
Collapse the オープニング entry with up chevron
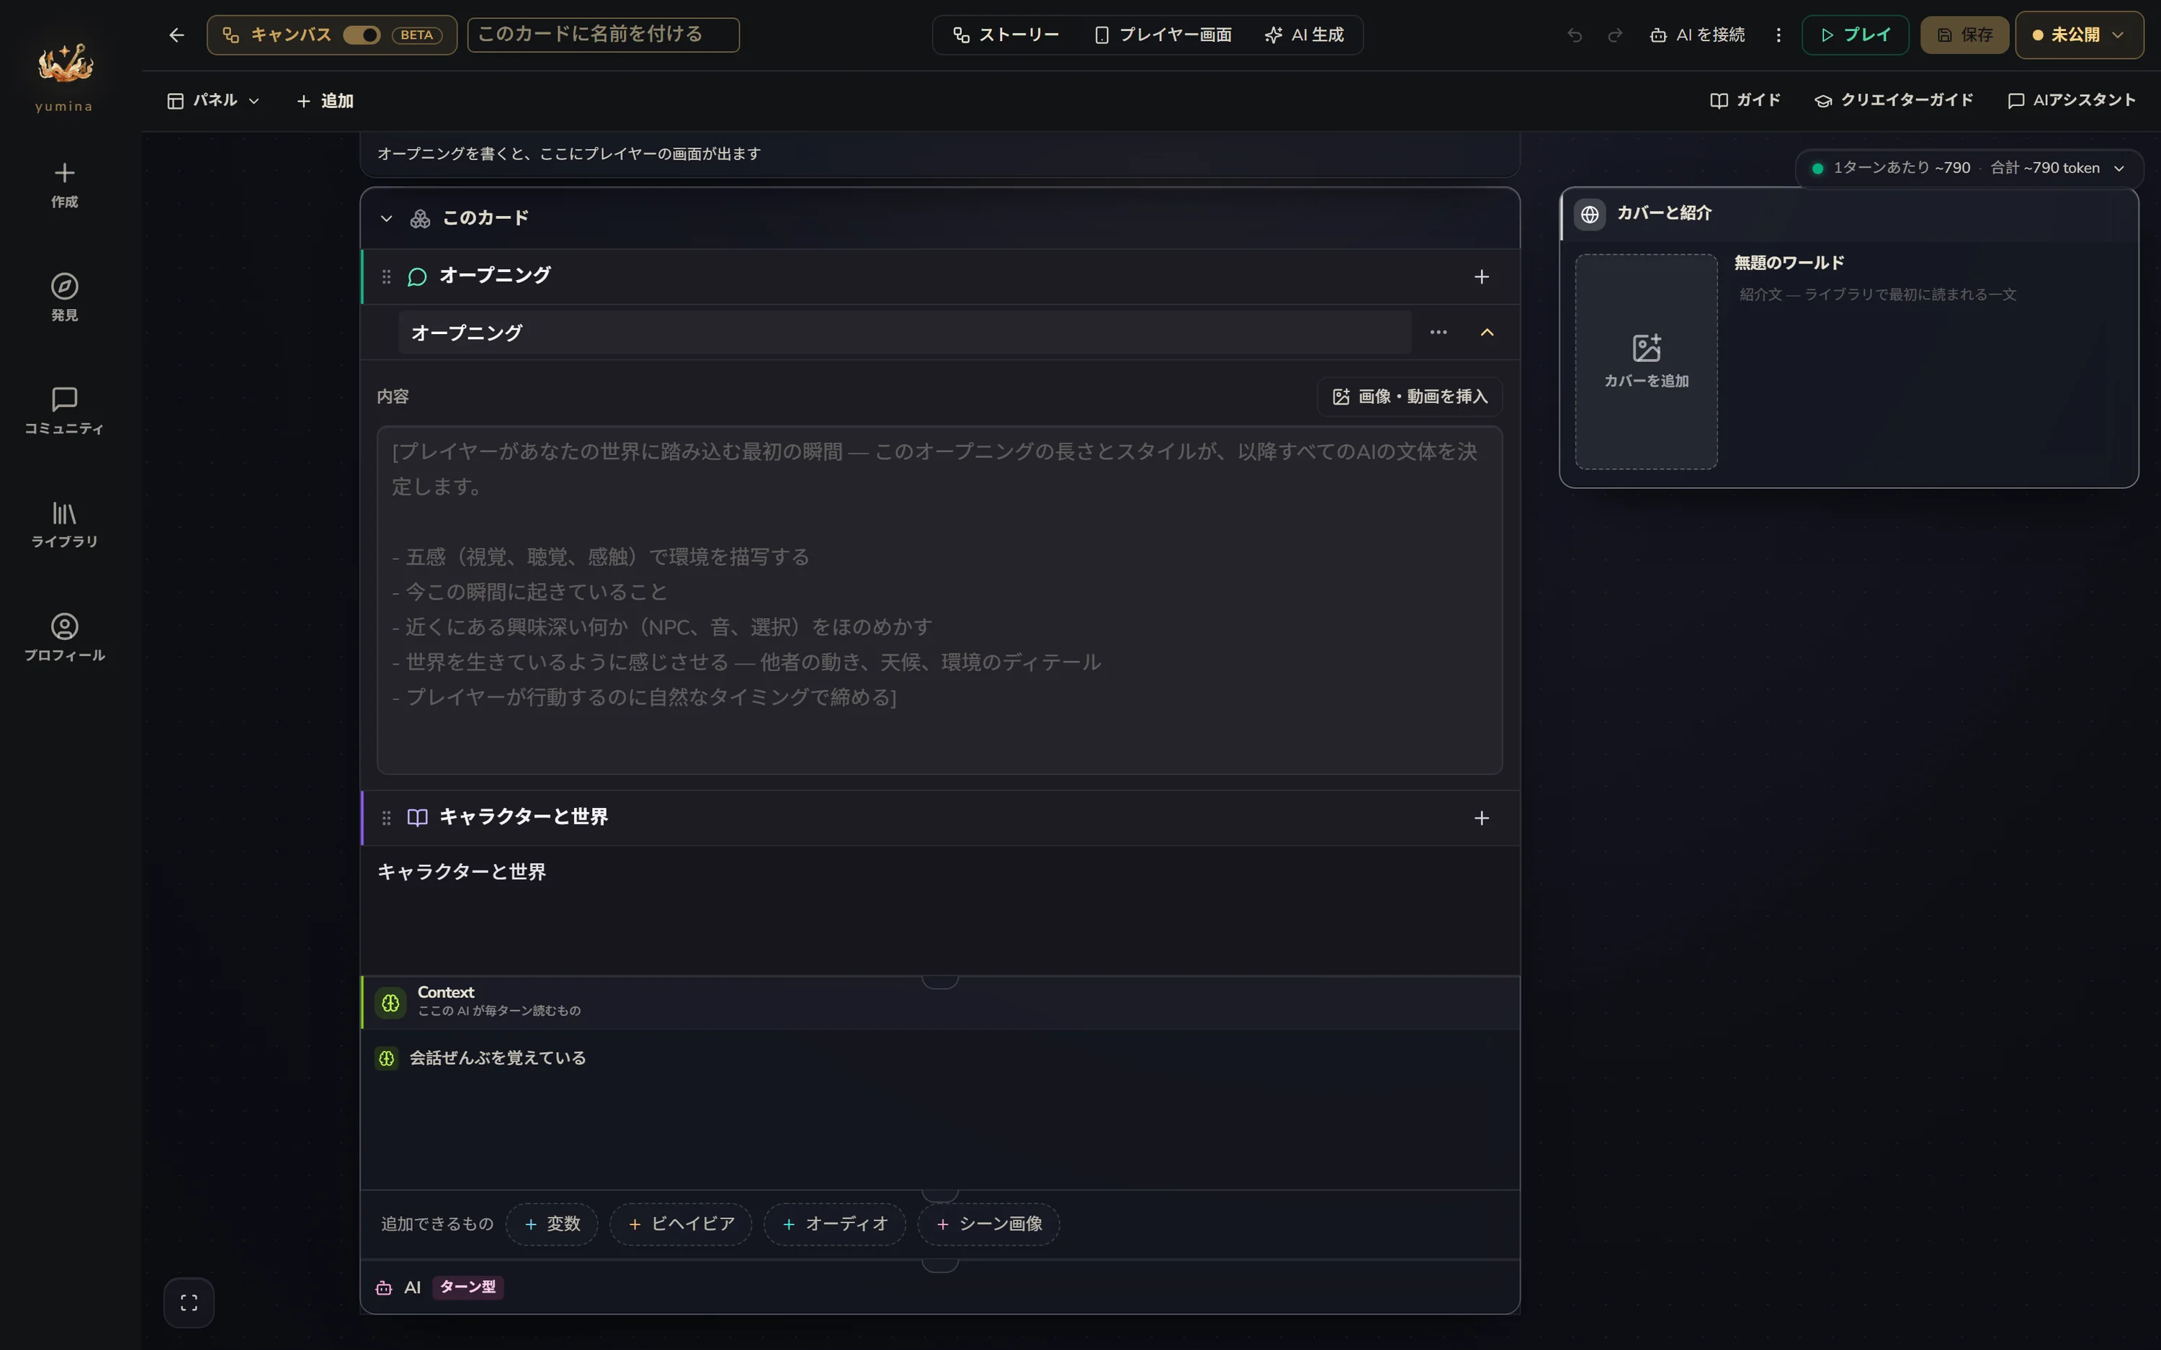tap(1487, 332)
